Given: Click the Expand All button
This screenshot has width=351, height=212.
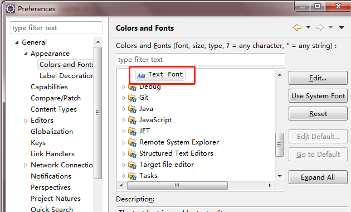Looking at the screenshot, I should pos(318,177).
